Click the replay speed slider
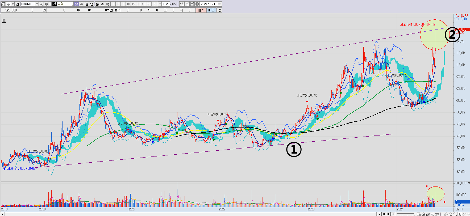470x216 pixels. [406, 214]
